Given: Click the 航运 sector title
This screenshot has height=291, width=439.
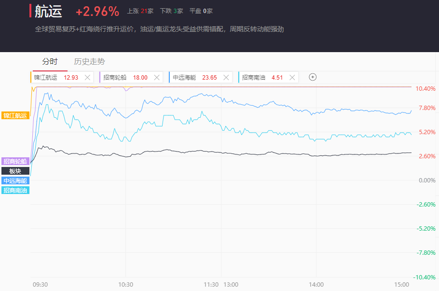Looking at the screenshot, I should 48,11.
